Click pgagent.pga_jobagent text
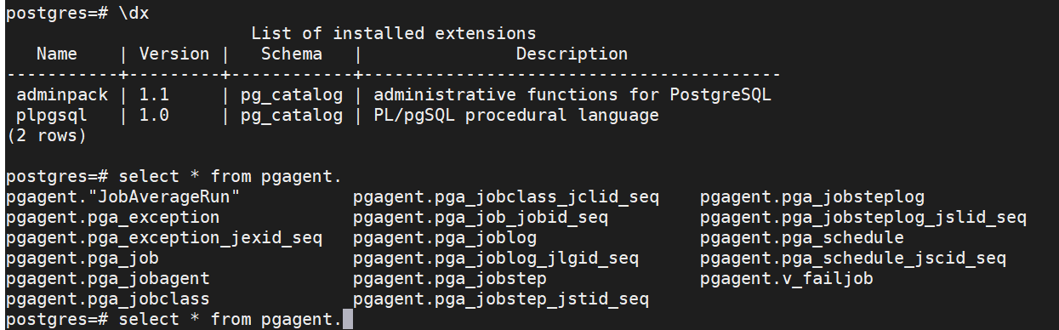Screen dimensions: 1059x330 (108, 279)
